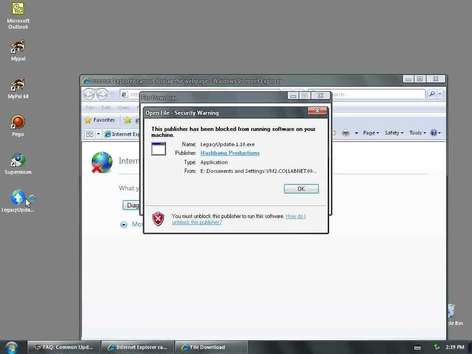
Task: Click the red shield warning icon
Action: [158, 218]
